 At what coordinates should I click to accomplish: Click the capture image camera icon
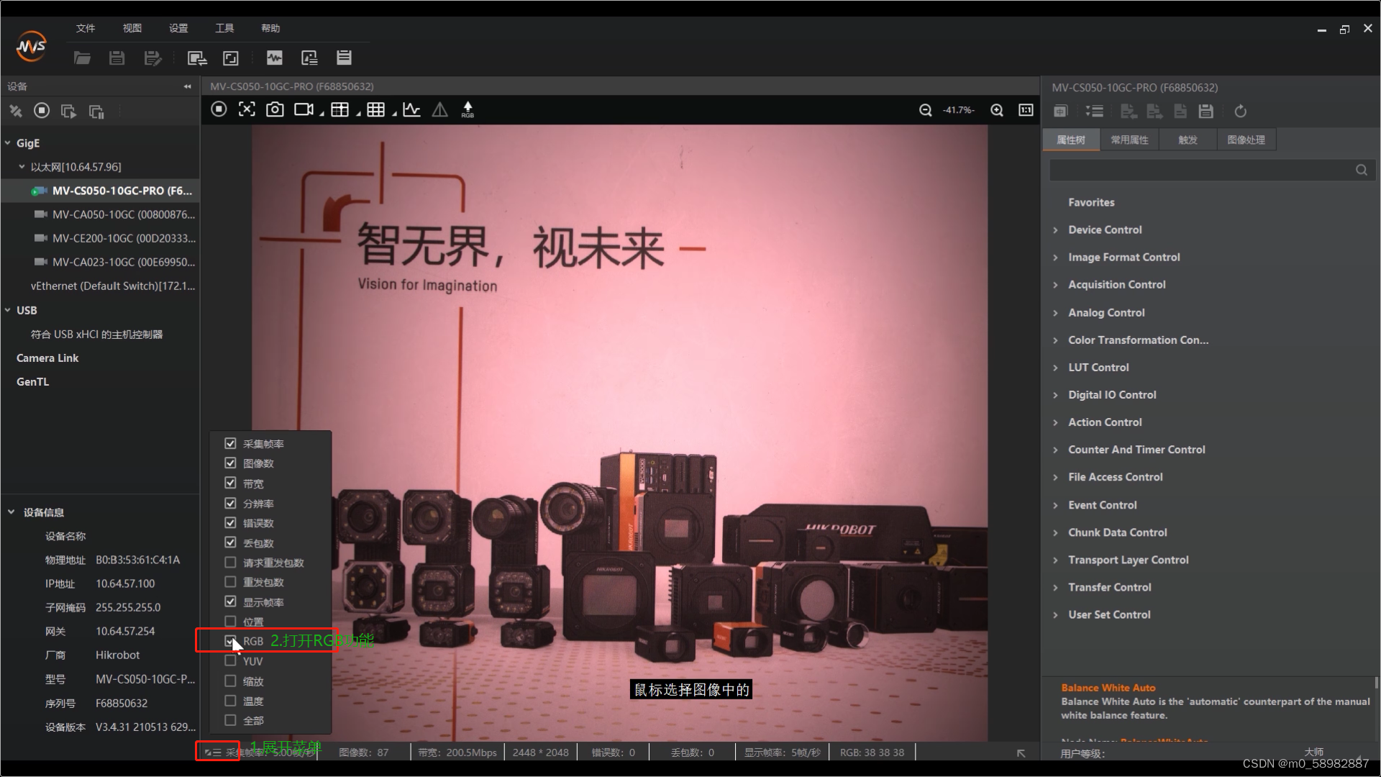click(x=275, y=109)
